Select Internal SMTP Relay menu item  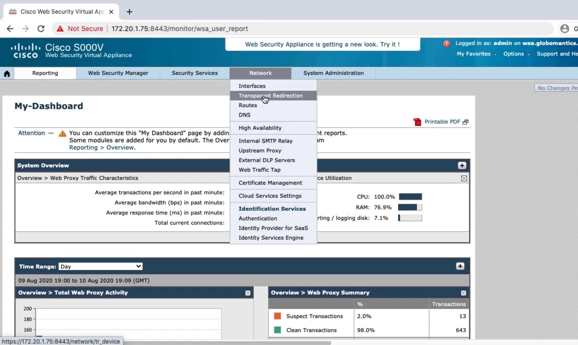(273, 141)
